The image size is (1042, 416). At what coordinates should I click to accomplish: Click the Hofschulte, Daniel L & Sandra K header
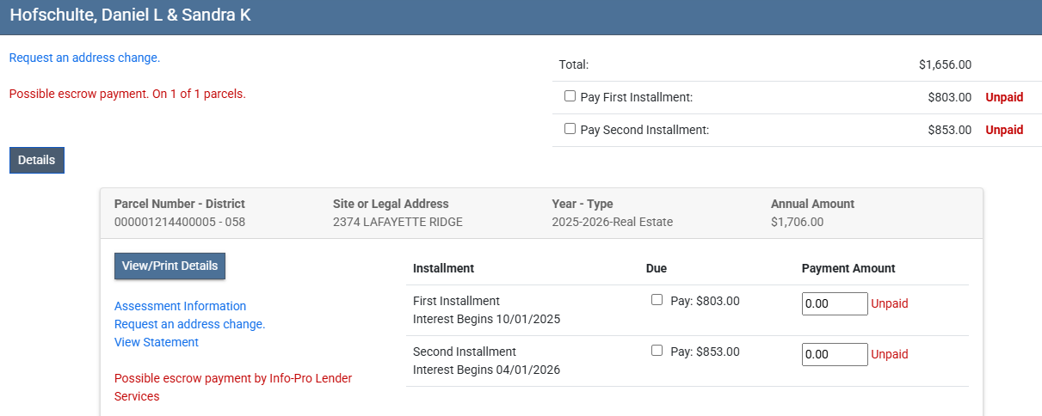130,15
